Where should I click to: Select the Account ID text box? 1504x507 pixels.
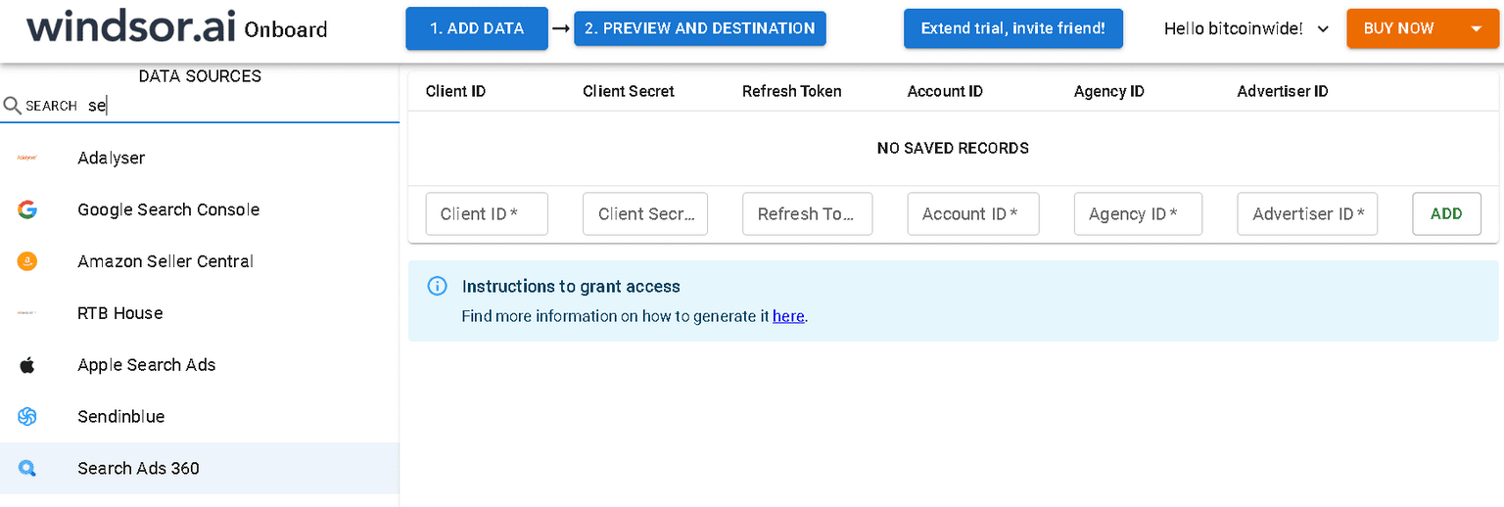972,214
